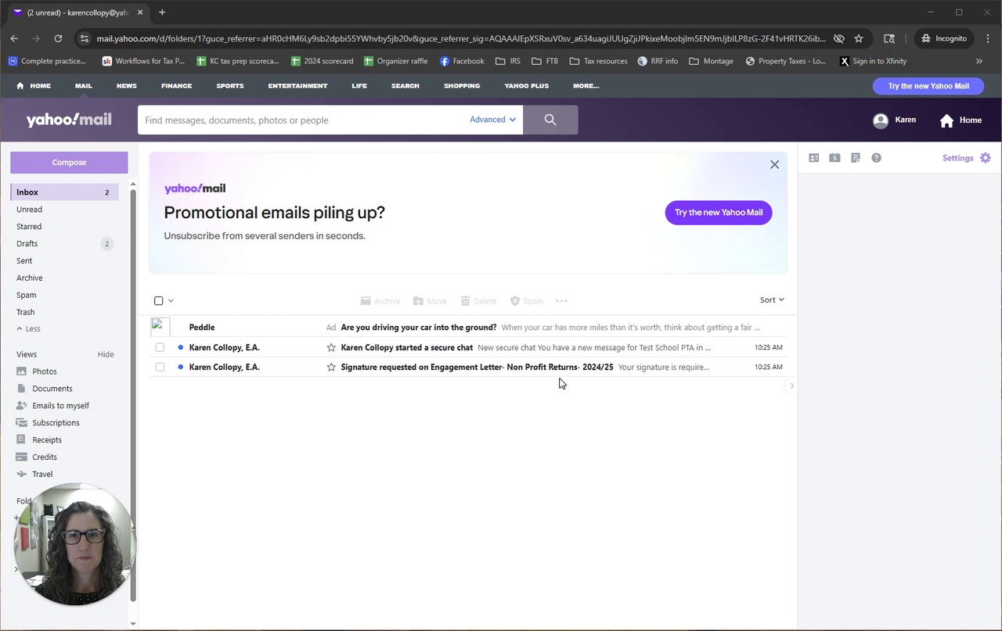
Task: Go to FINANCE in Yahoo navigation
Action: pos(176,86)
